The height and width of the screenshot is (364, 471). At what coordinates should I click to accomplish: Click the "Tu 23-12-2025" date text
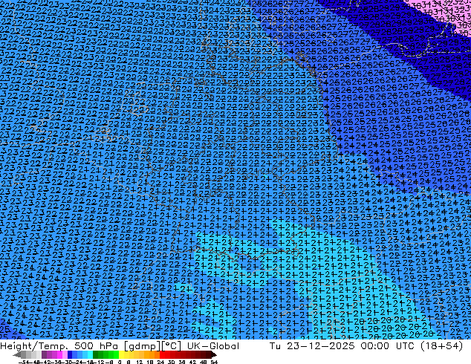tap(312, 346)
